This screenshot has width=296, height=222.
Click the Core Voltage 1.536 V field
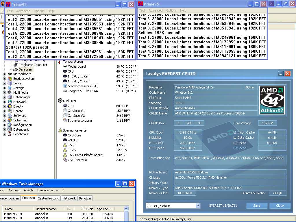(267, 123)
